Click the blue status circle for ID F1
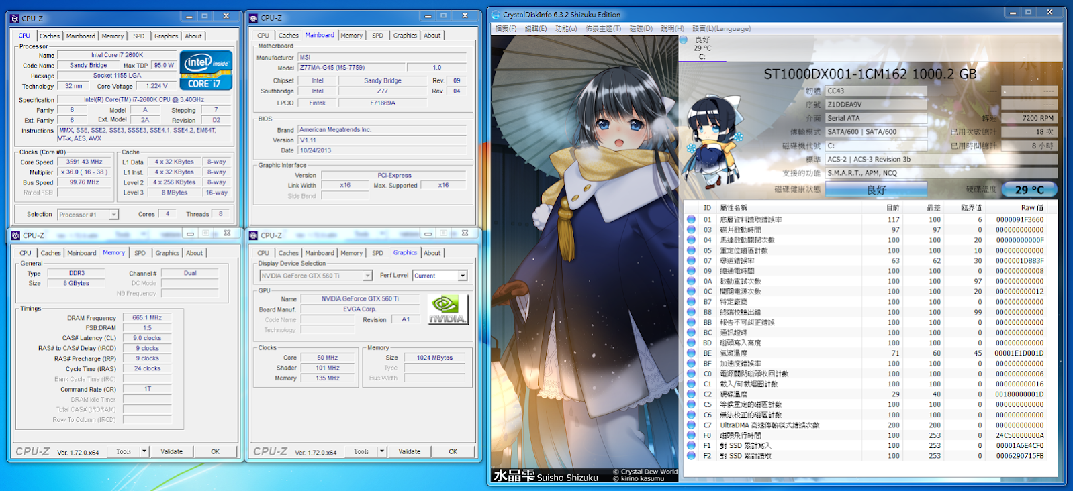 691,445
